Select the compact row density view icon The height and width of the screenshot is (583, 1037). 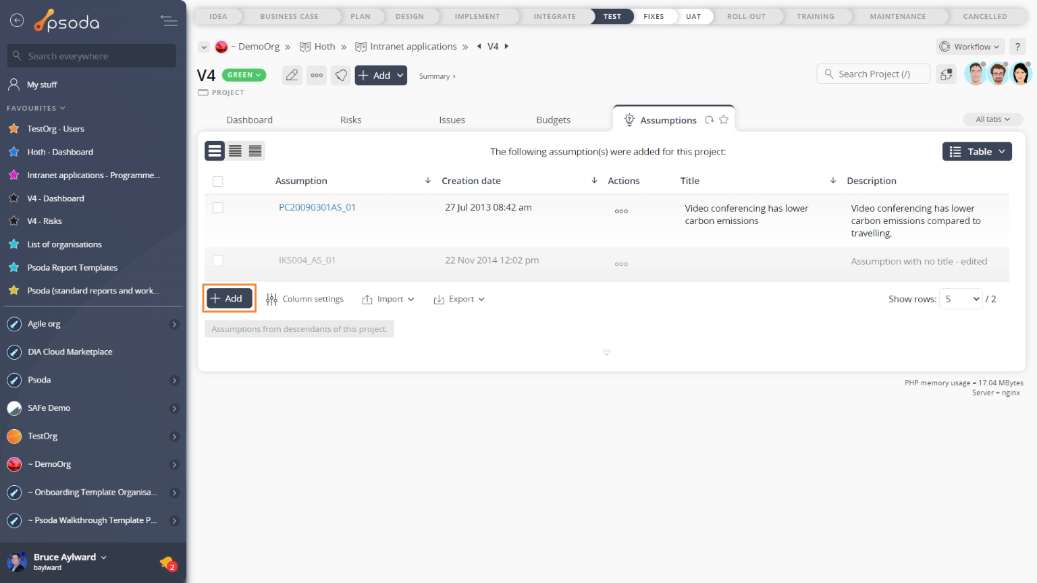coord(255,151)
